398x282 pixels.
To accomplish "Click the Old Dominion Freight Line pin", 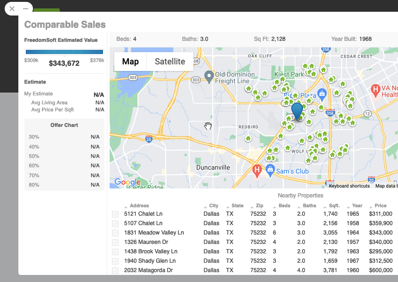I will click(x=209, y=76).
